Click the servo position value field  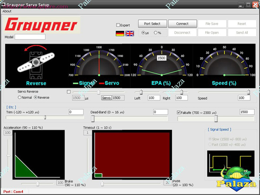(118, 98)
